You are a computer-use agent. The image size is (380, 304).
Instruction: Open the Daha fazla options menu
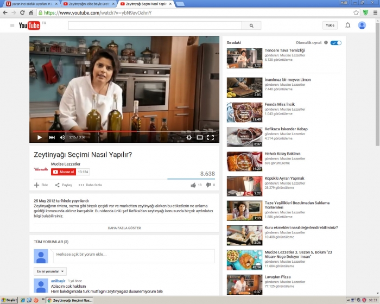[90, 185]
